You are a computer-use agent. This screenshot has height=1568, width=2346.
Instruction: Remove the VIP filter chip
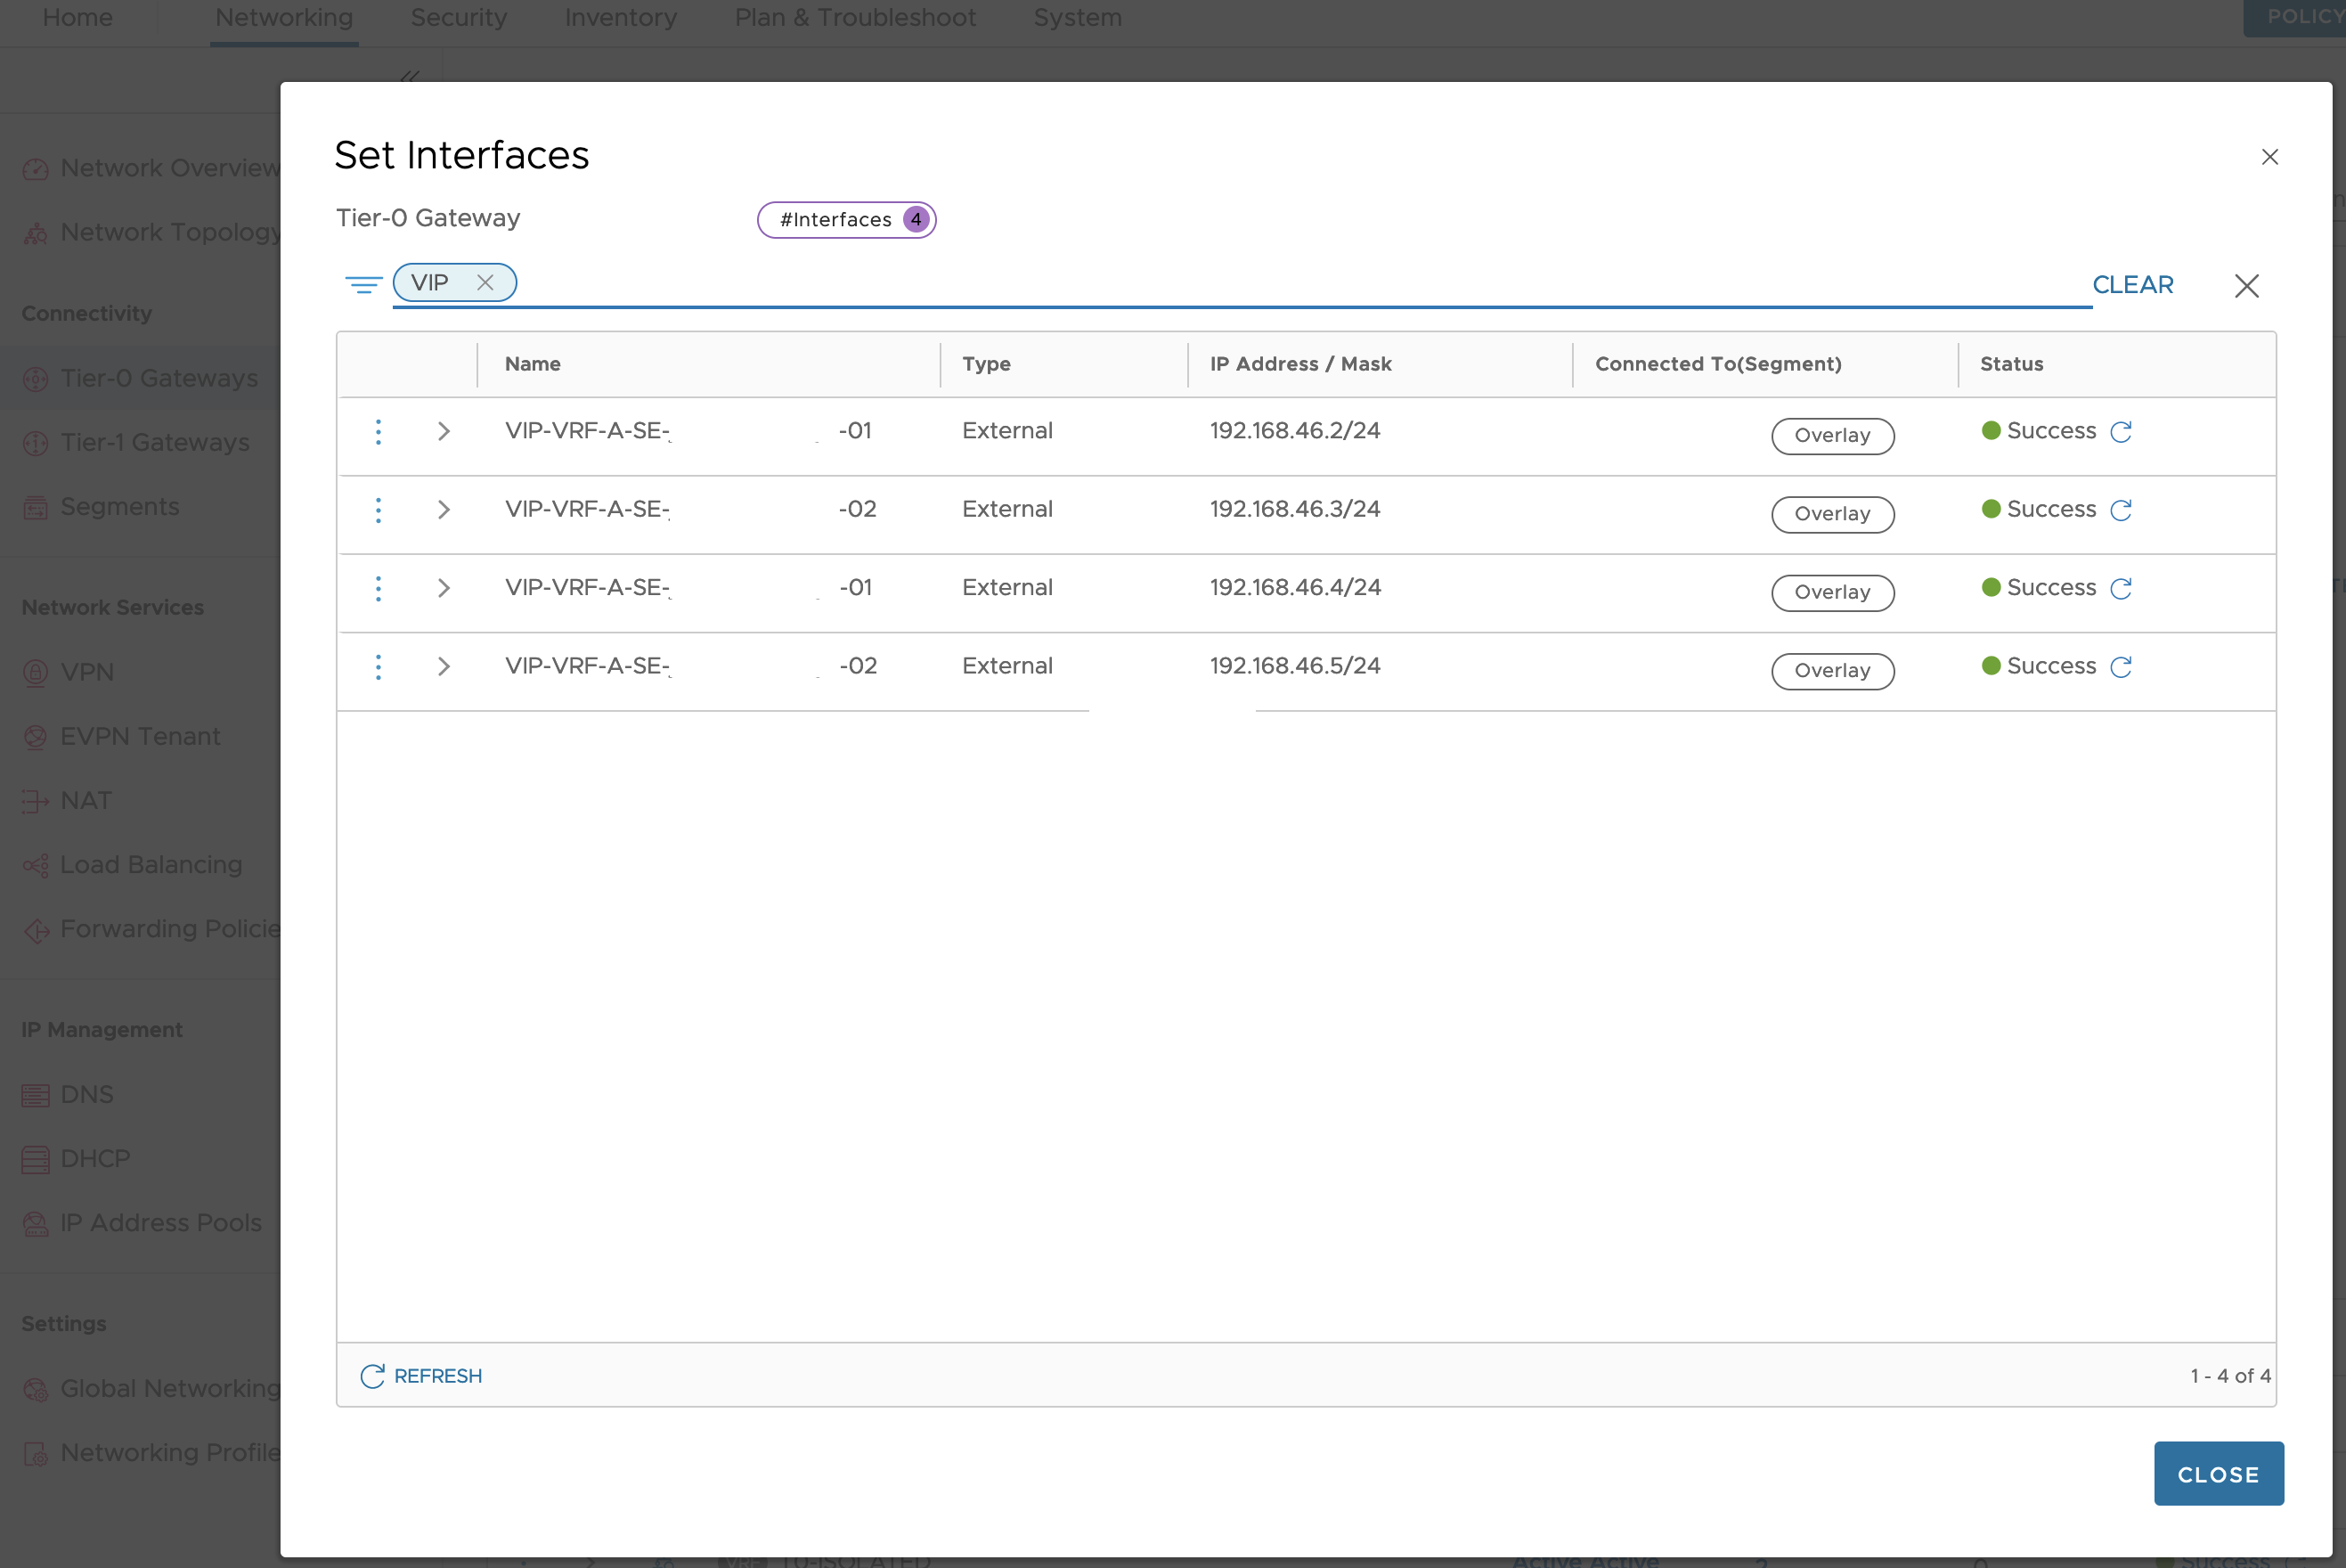[487, 282]
